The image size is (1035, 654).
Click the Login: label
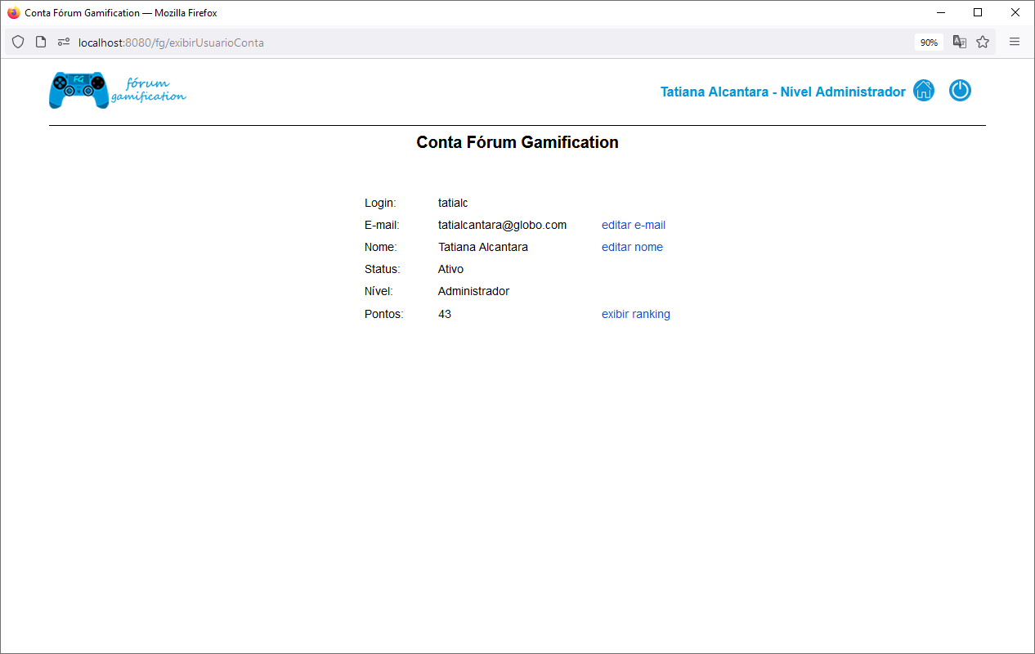point(380,203)
